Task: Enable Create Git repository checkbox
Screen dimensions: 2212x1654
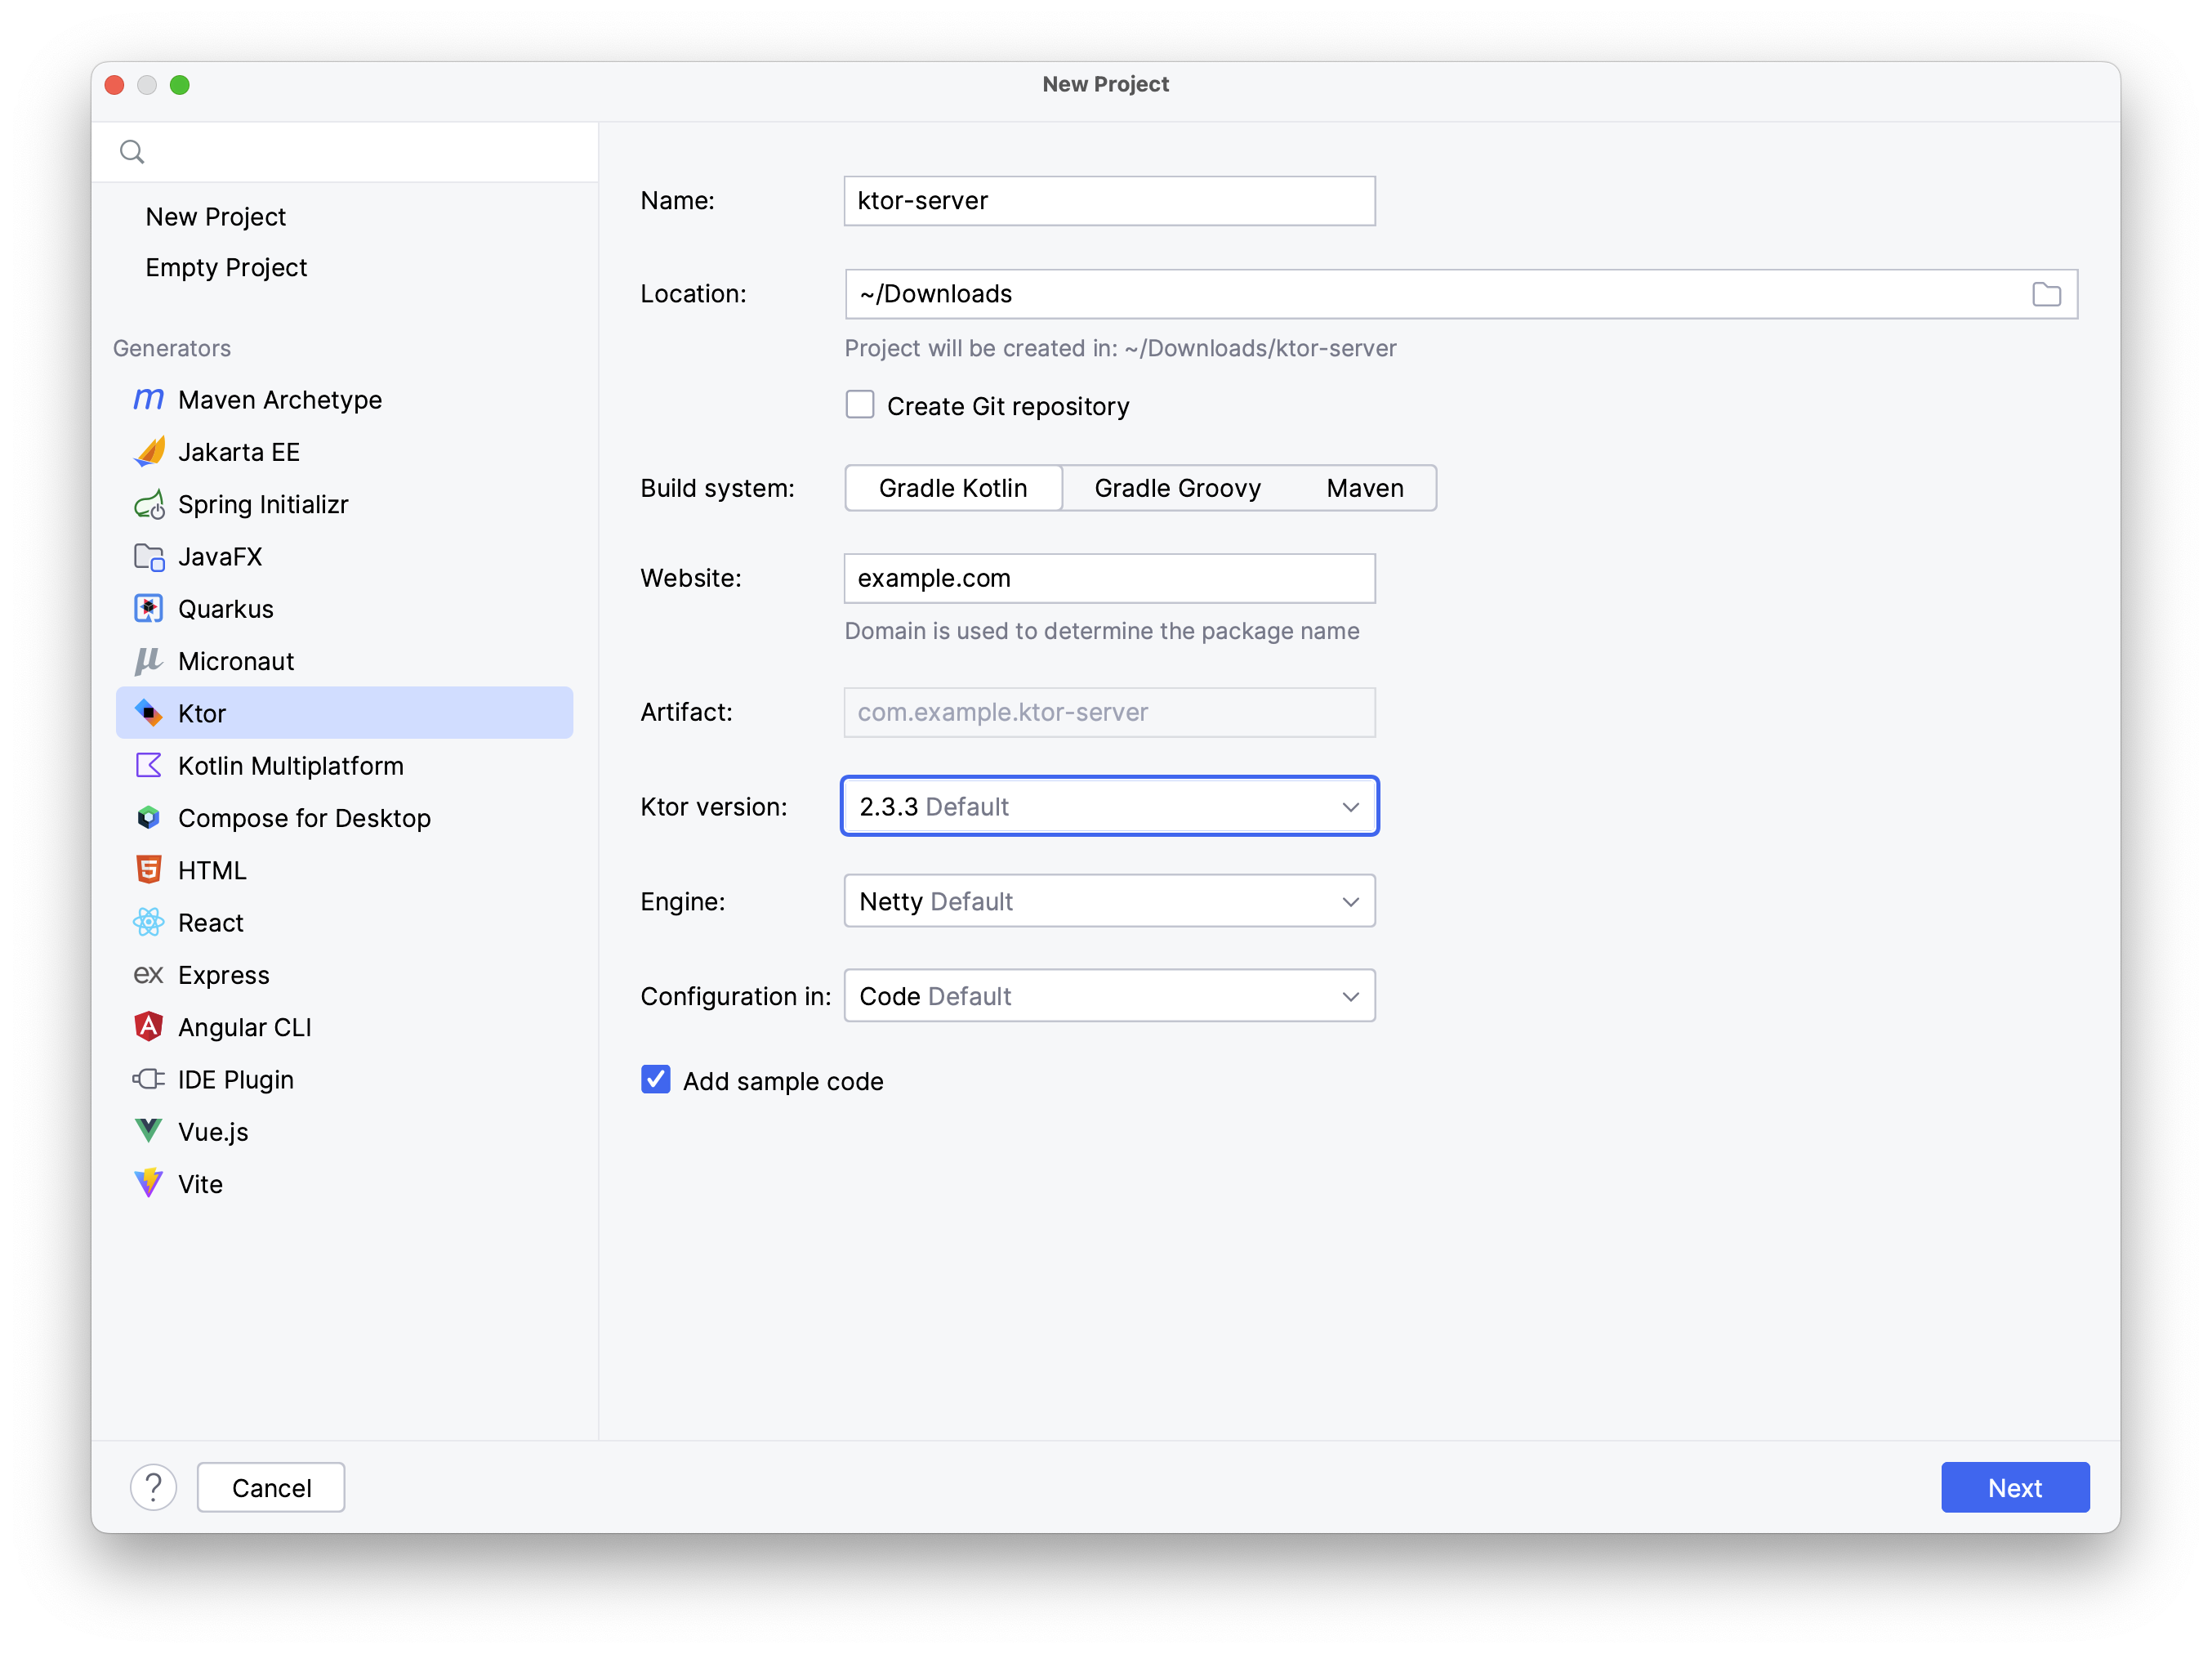Action: click(859, 405)
